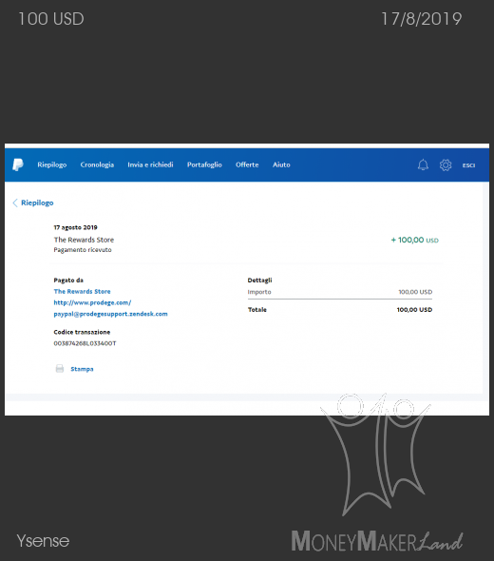Open the settings gear icon

(446, 164)
